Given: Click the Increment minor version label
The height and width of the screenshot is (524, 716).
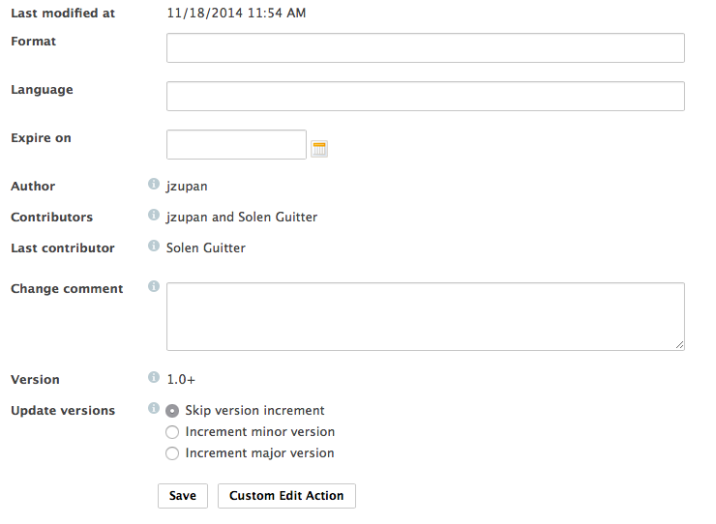Looking at the screenshot, I should (x=260, y=432).
